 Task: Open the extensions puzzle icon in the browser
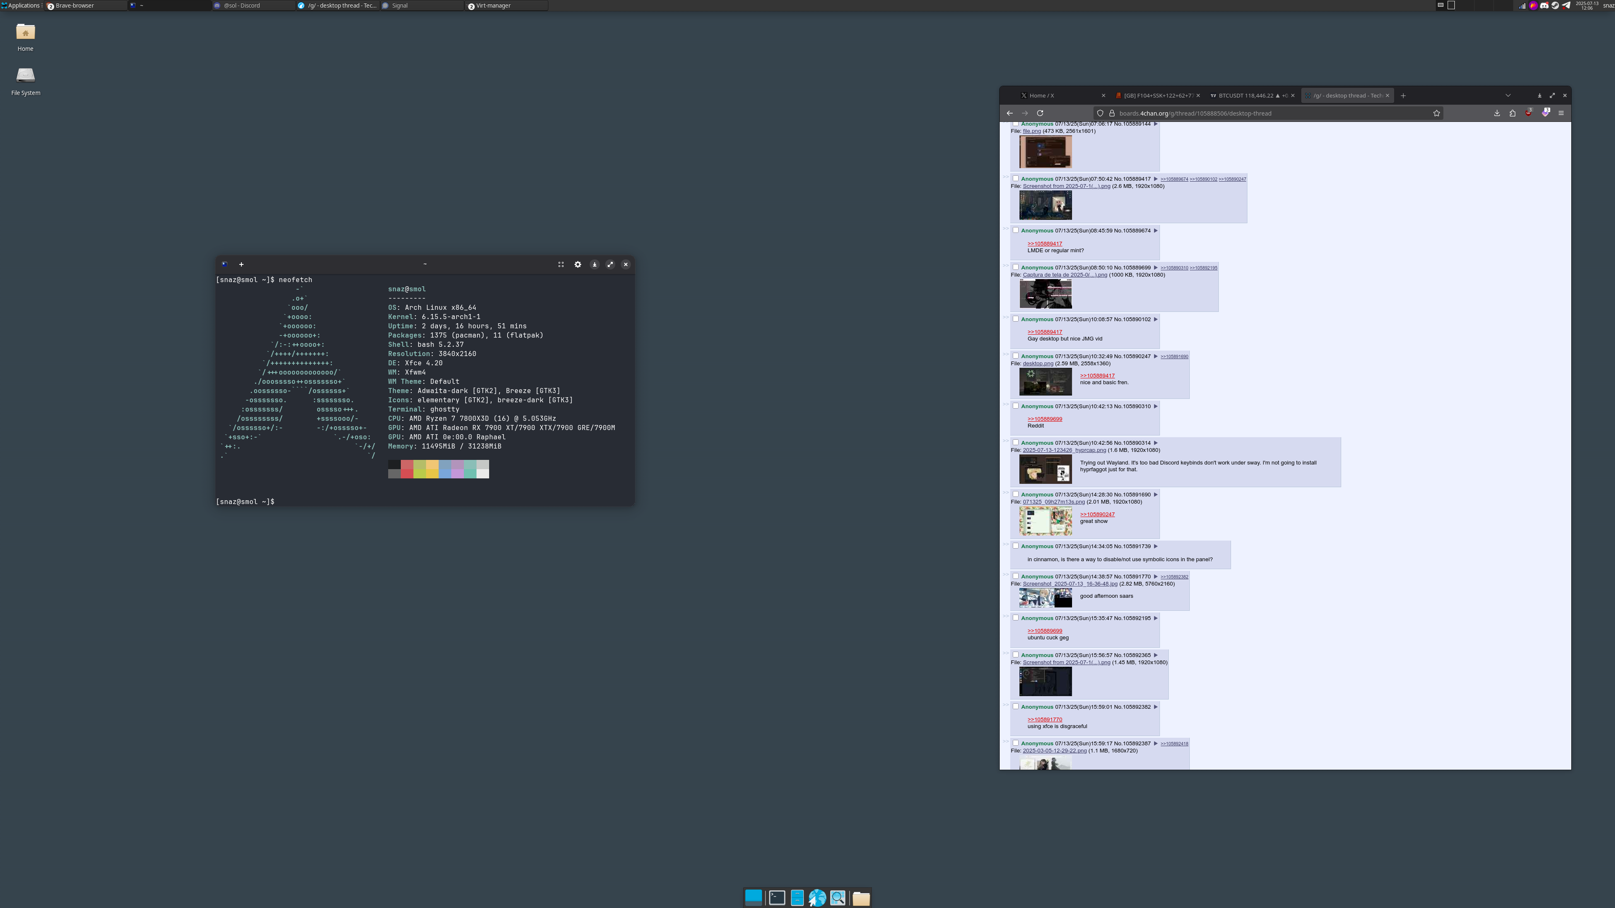point(1512,113)
